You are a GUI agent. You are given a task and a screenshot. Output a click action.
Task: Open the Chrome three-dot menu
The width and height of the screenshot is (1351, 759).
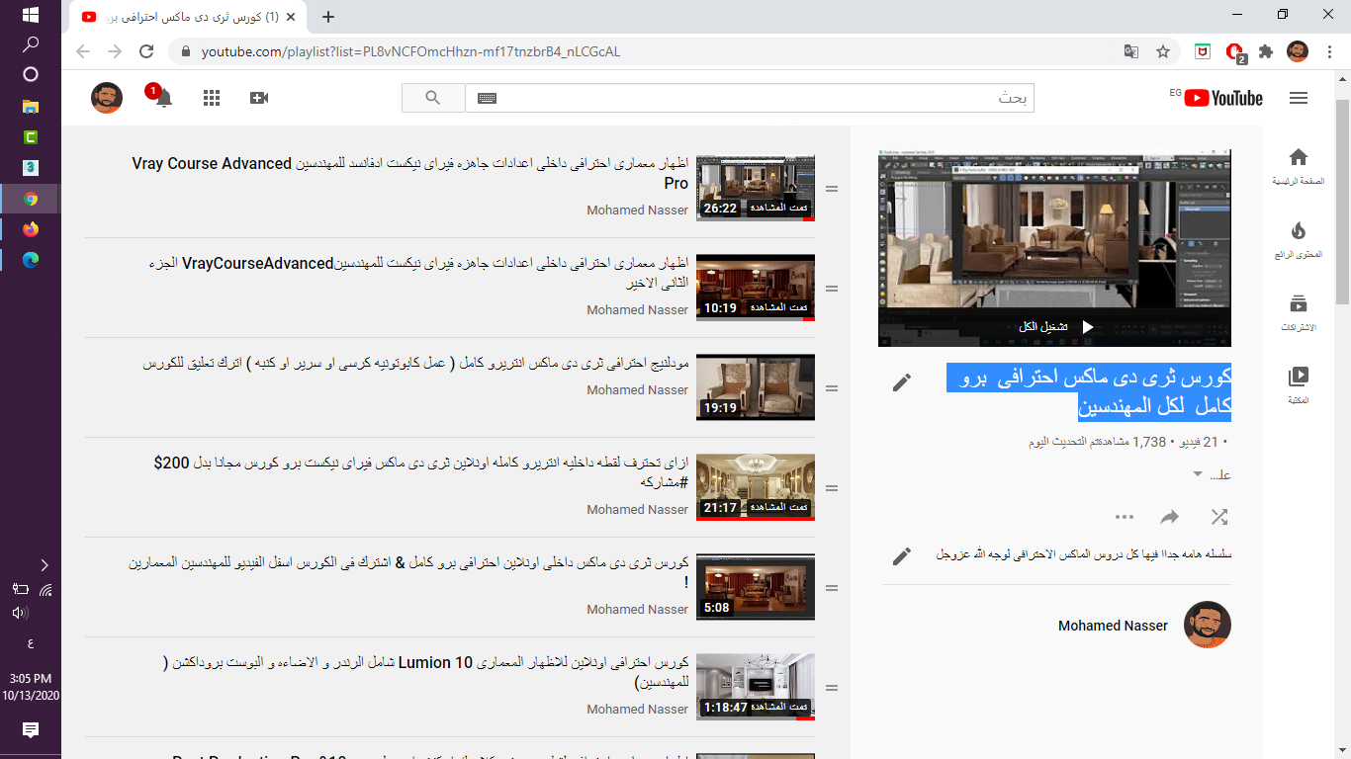point(1329,51)
